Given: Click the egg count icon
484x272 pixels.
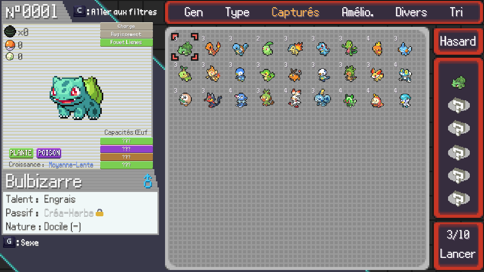Looking at the screenshot, I should coord(10,57).
